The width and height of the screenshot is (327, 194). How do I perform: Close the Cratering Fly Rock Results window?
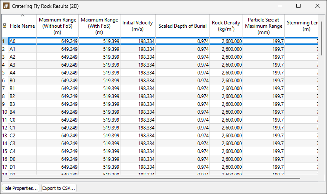pyautogui.click(x=317, y=6)
